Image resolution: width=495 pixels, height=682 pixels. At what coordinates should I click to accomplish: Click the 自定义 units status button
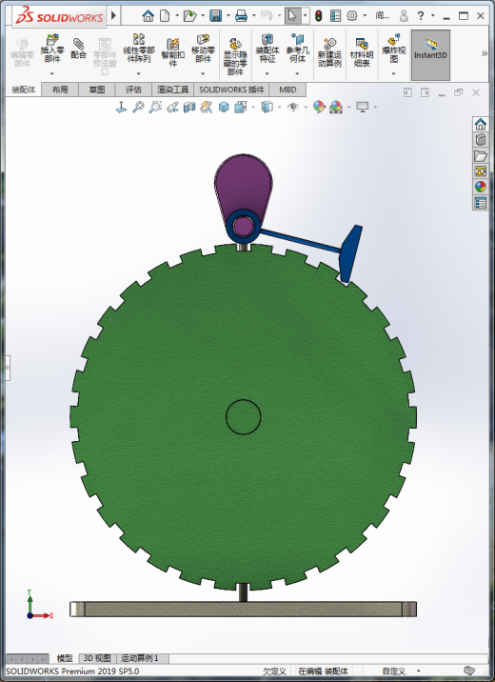pos(394,672)
